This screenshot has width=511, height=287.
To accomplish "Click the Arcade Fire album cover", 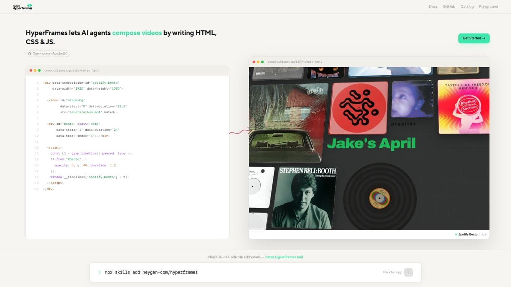I will click(288, 123).
